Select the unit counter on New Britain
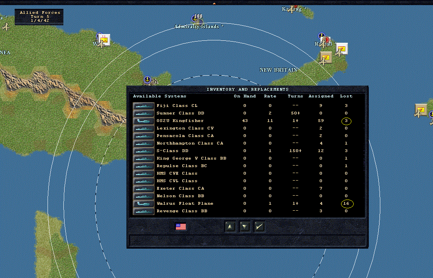Screen dimensions: 433x278 326,58
